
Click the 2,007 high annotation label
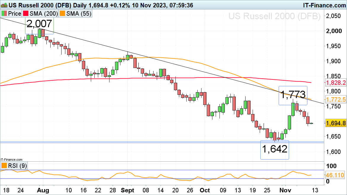click(x=39, y=24)
